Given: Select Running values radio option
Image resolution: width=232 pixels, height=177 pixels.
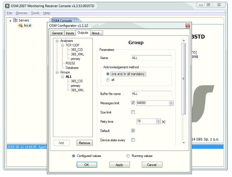Looking at the screenshot, I should pos(128,156).
